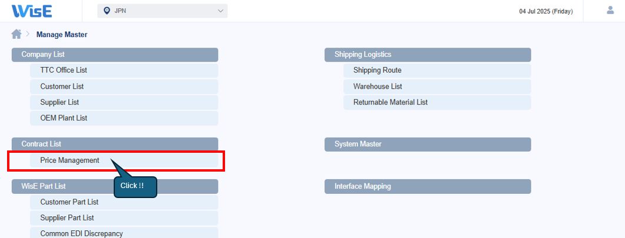Select Warehouse List
The width and height of the screenshot is (625, 238).
tap(378, 86)
